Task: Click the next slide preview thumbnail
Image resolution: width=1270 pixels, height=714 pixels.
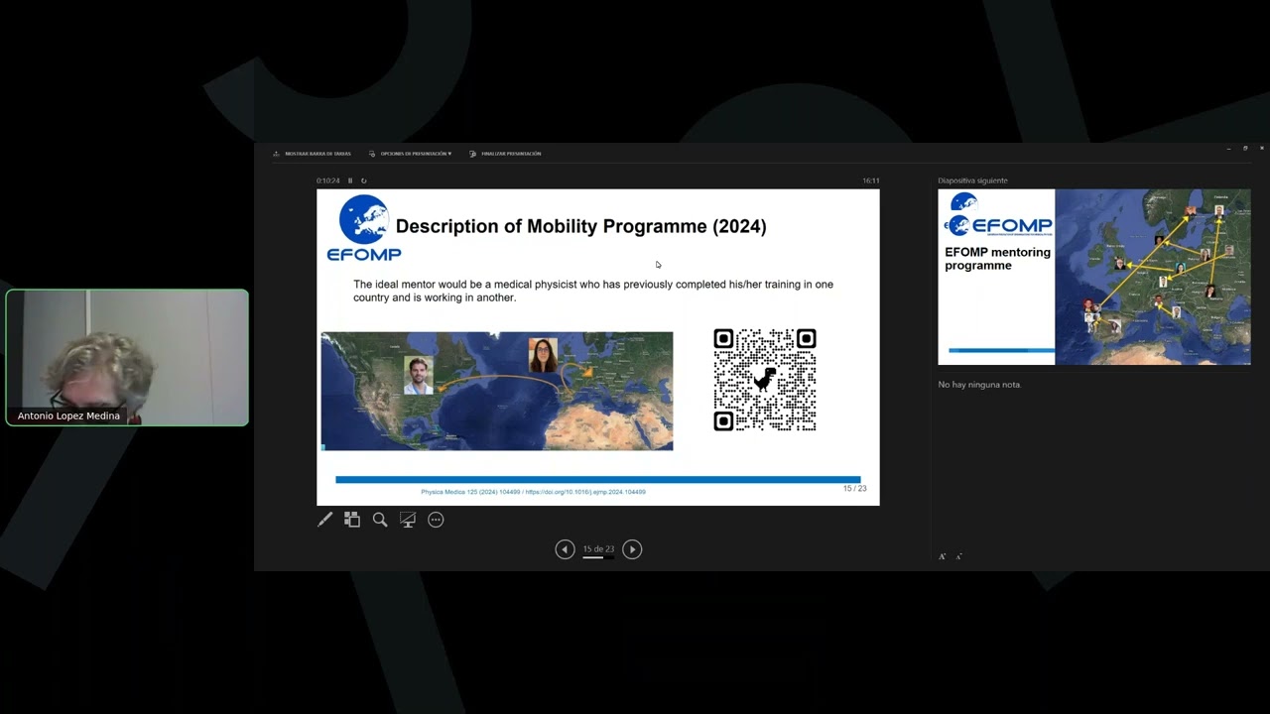Action: (x=1094, y=277)
